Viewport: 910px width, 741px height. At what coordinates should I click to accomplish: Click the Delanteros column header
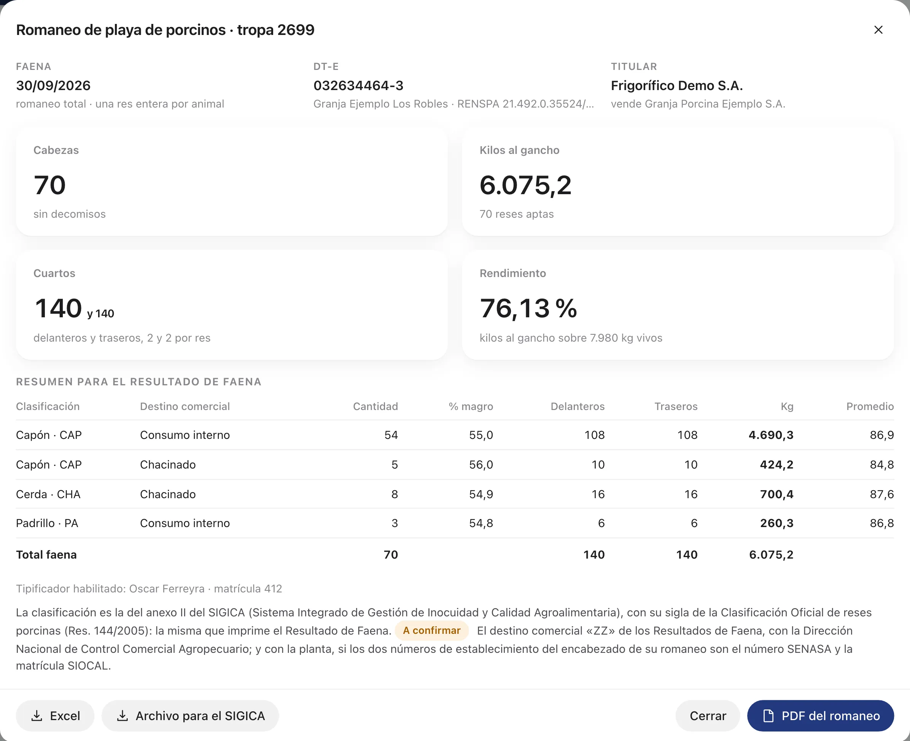577,406
